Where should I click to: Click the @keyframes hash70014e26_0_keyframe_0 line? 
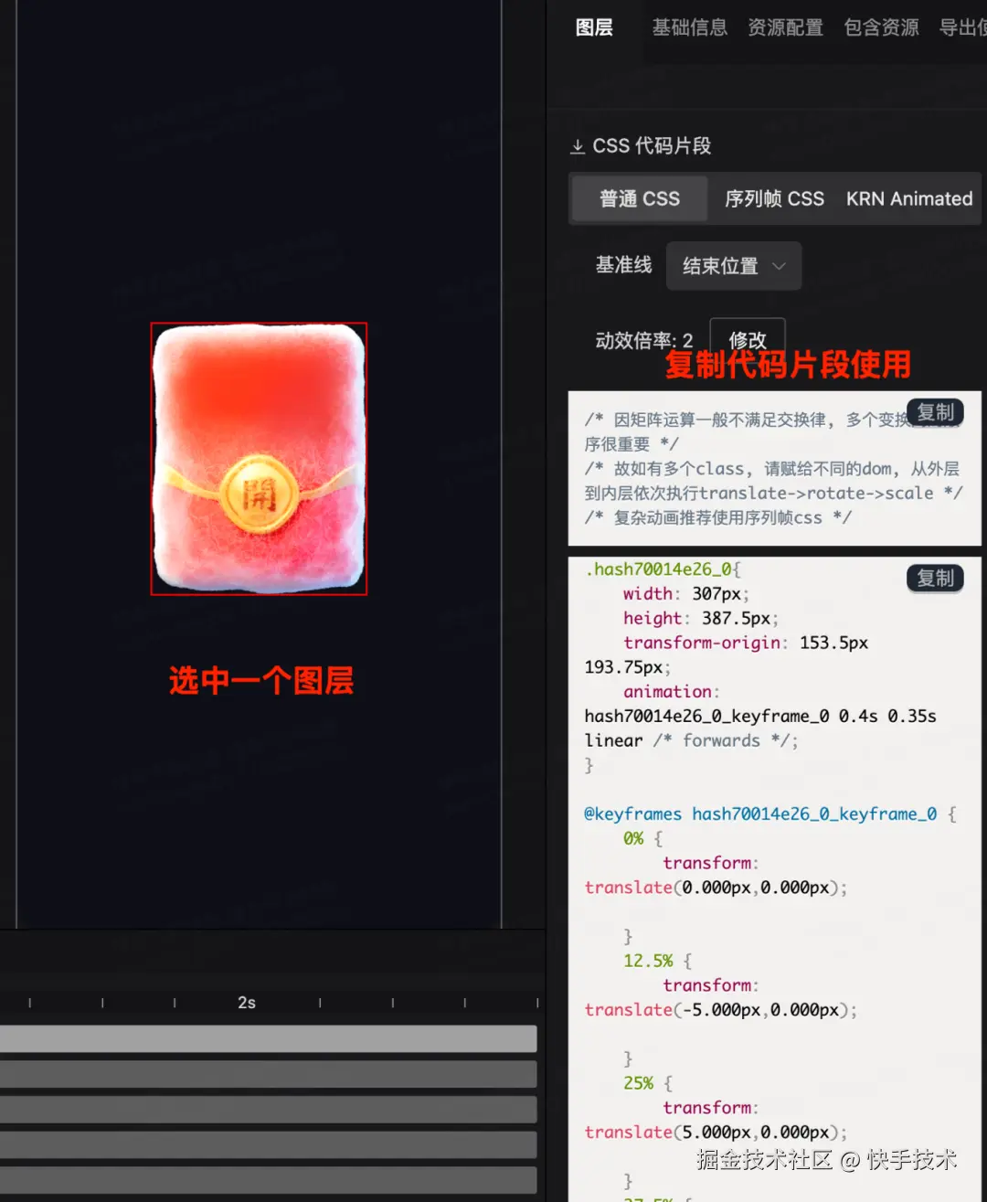point(770,814)
